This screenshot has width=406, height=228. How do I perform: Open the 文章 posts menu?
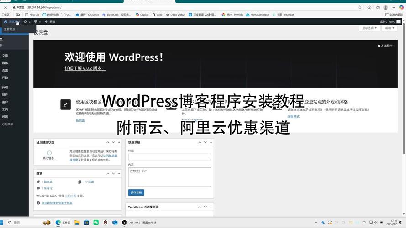pos(5,56)
